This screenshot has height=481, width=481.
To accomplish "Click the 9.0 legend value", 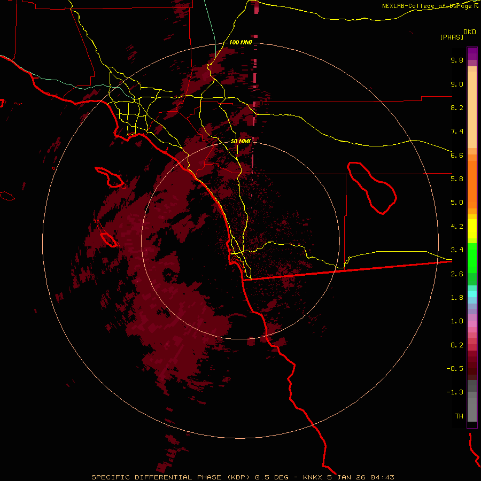I will click(457, 84).
